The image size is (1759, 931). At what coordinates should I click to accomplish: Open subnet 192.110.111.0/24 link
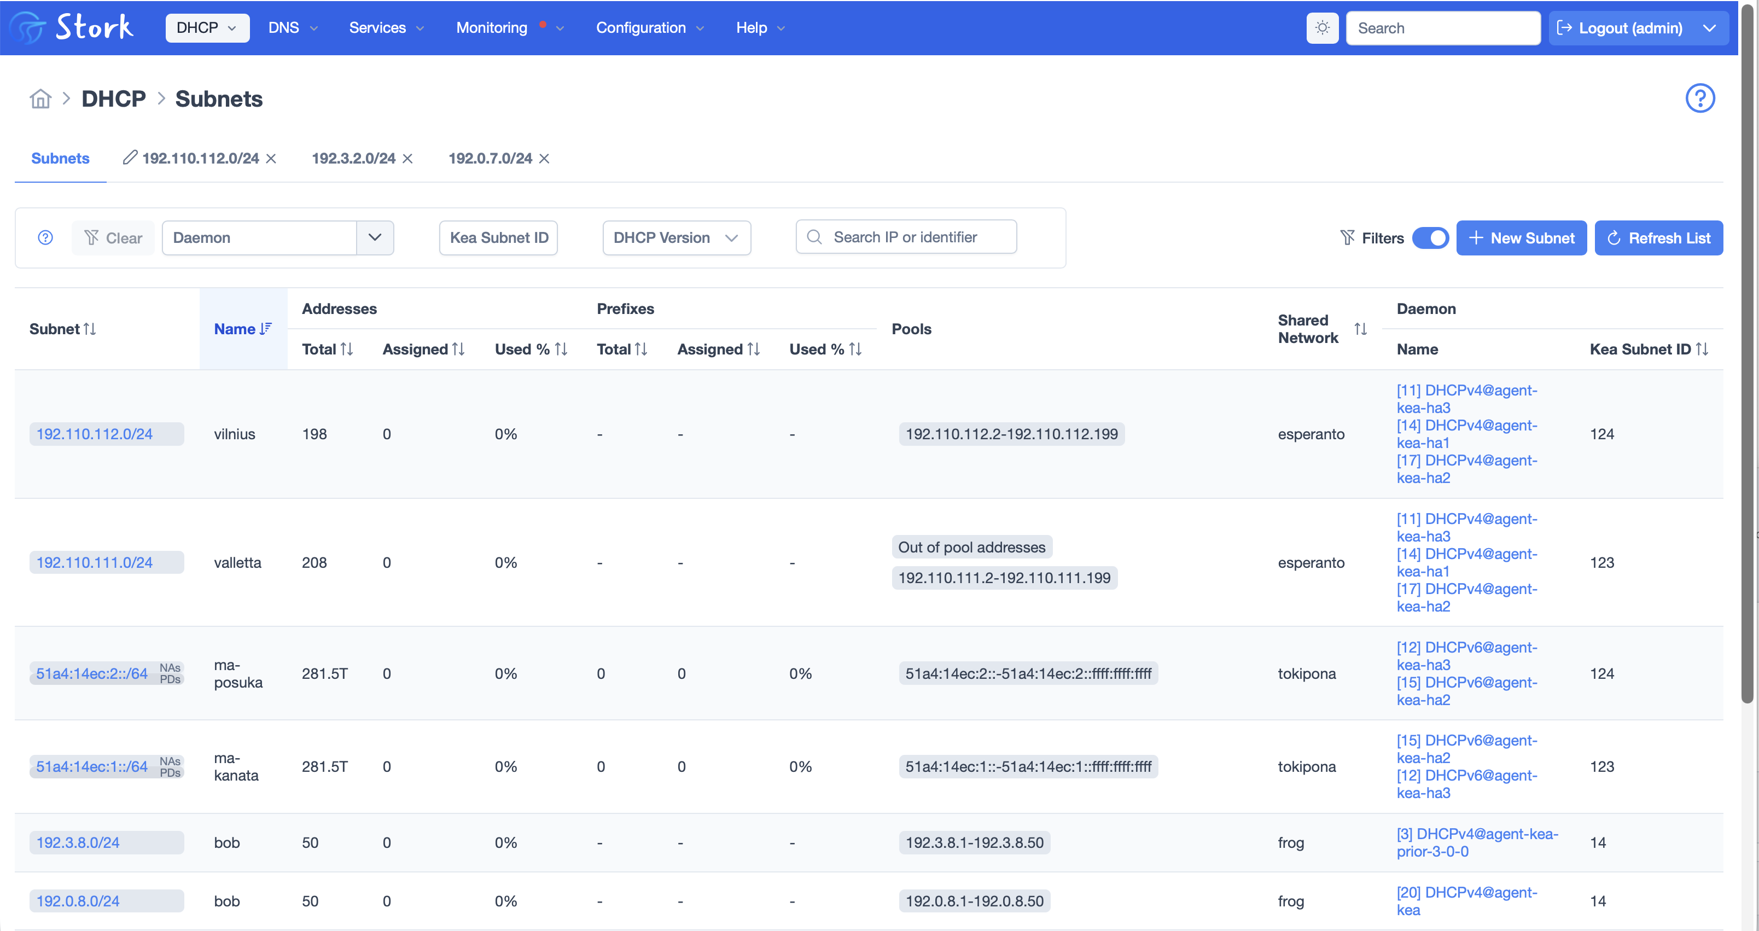pyautogui.click(x=94, y=563)
